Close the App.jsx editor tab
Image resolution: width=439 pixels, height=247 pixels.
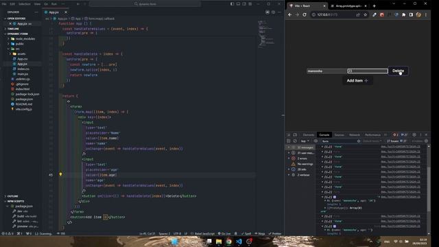(66, 12)
